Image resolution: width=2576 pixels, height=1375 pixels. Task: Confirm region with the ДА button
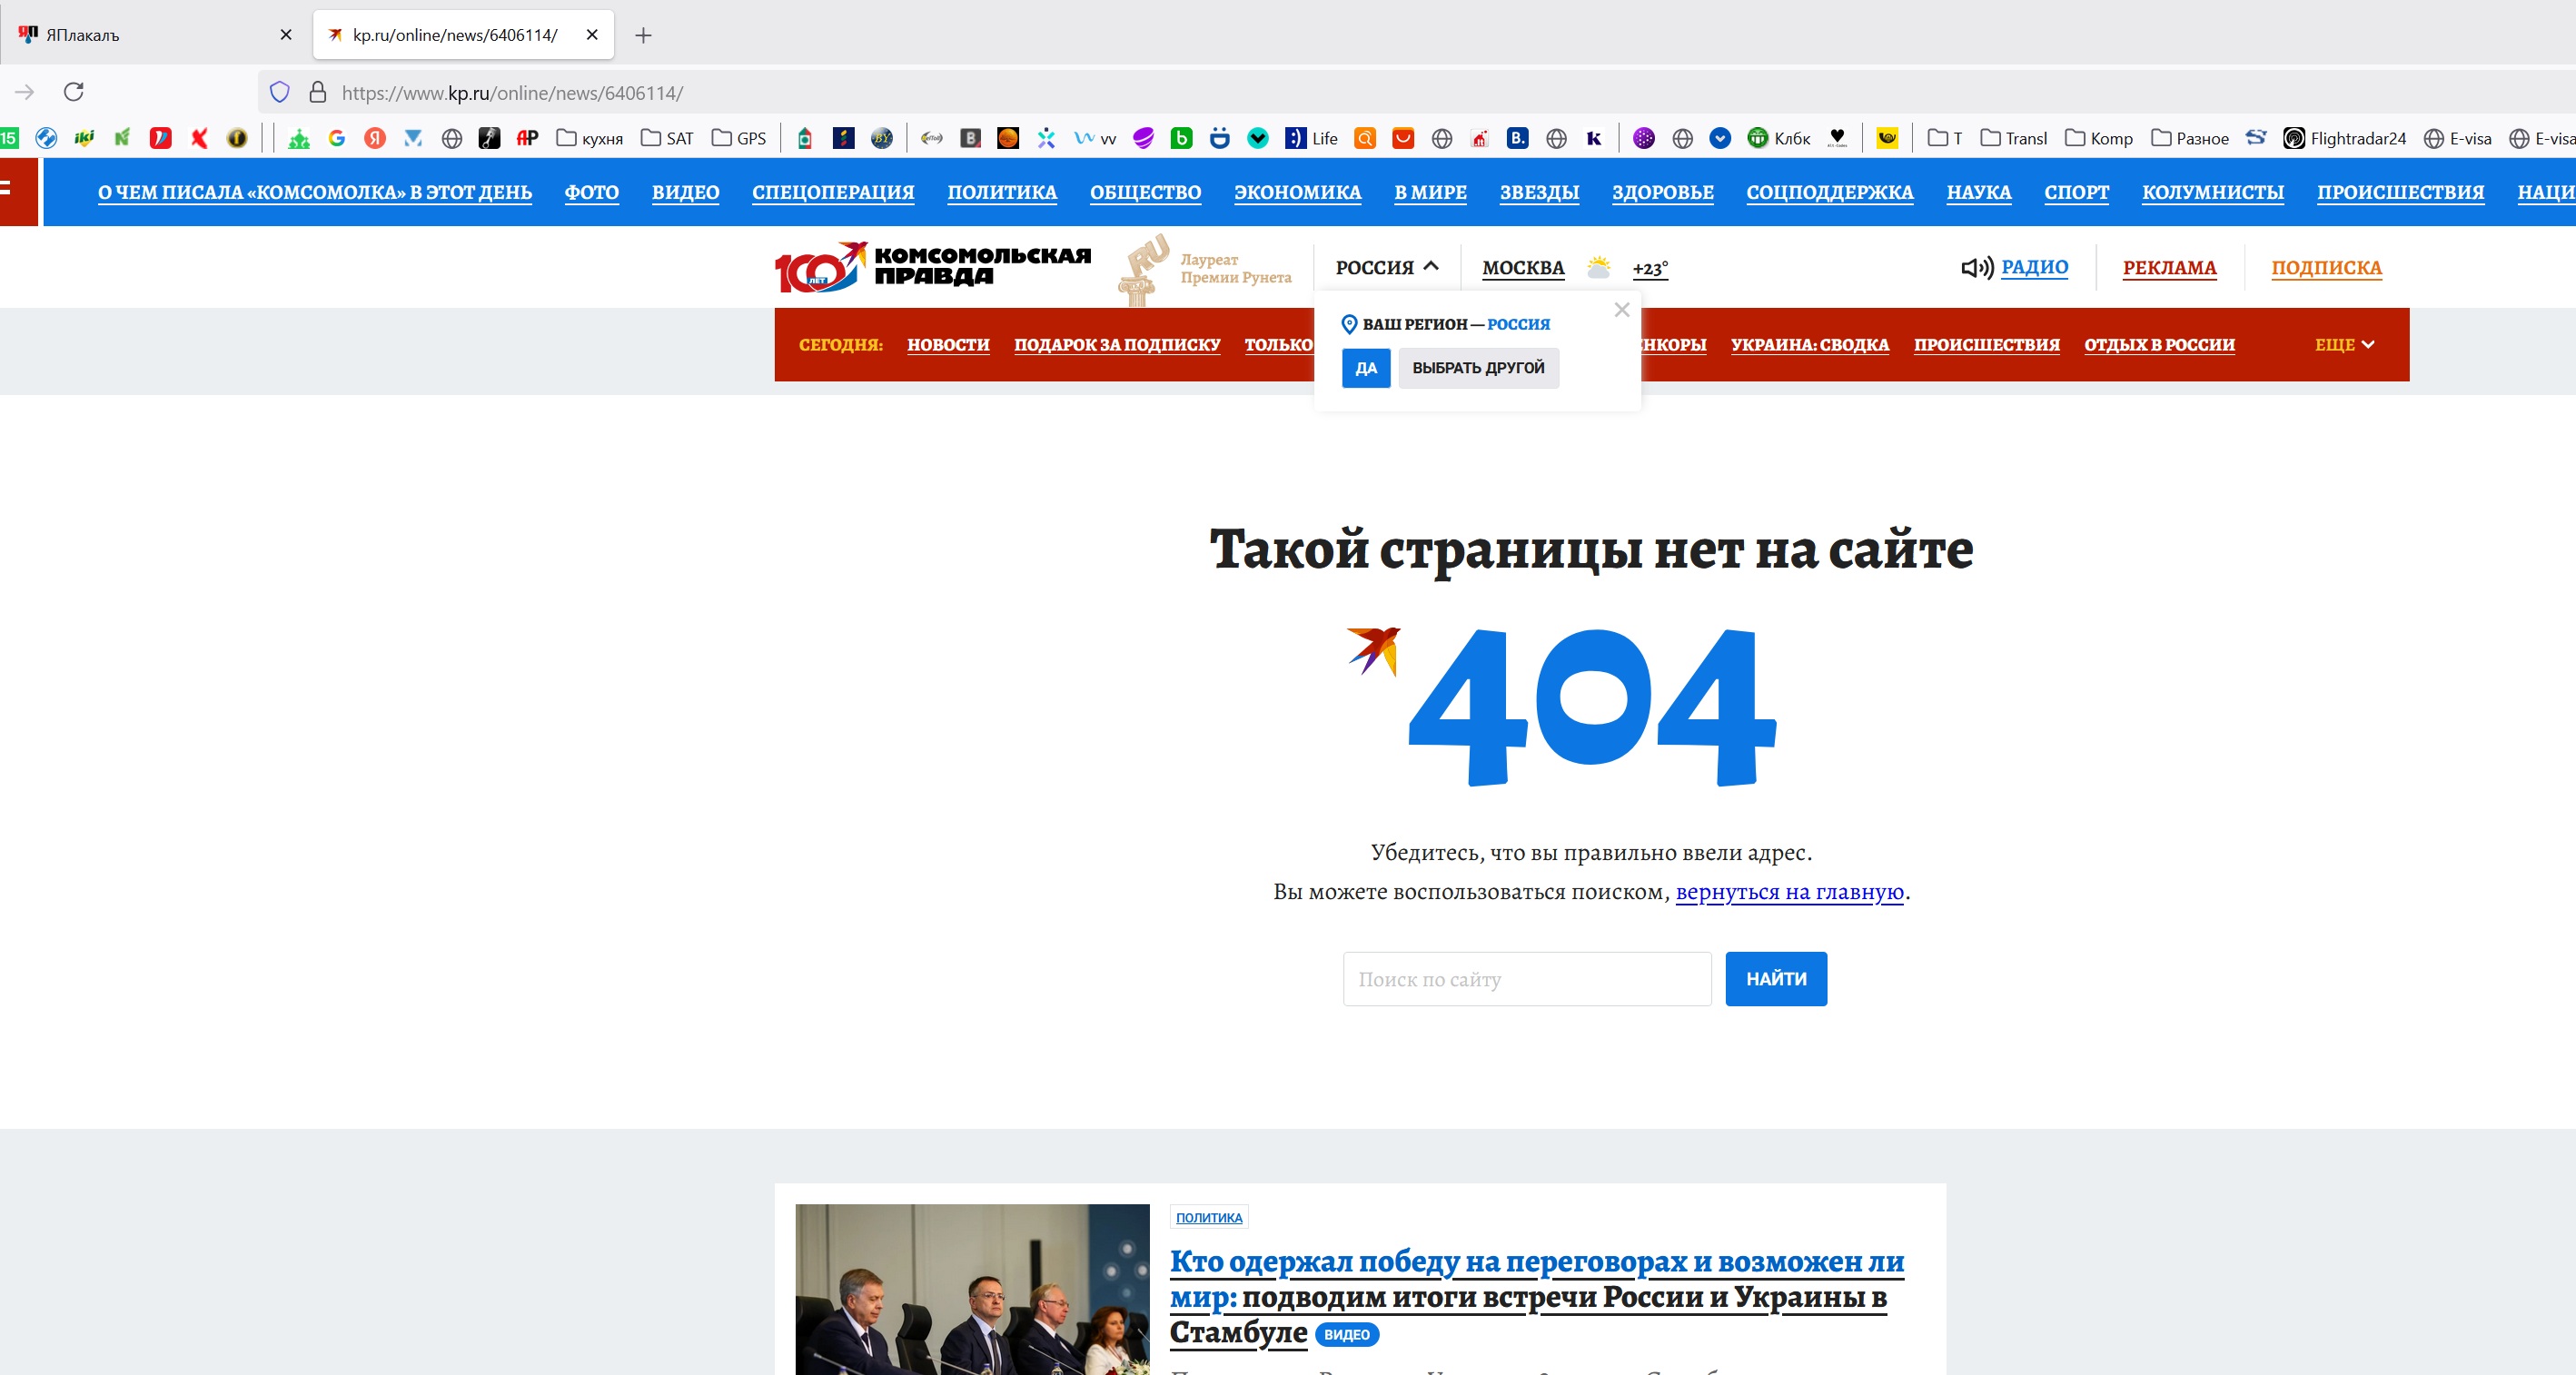pos(1366,368)
